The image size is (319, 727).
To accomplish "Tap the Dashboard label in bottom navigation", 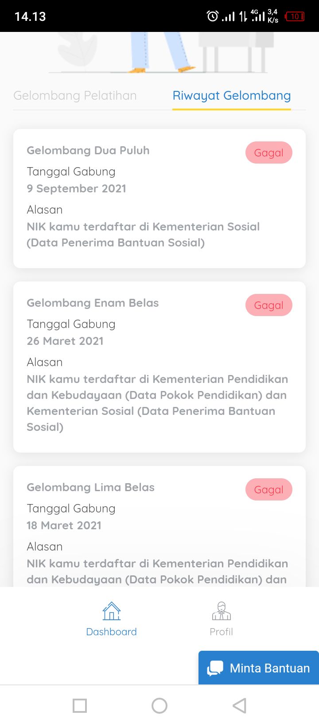I will (111, 632).
